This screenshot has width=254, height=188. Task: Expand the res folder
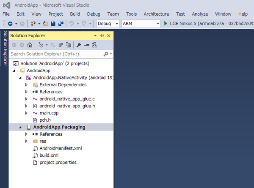click(x=26, y=141)
